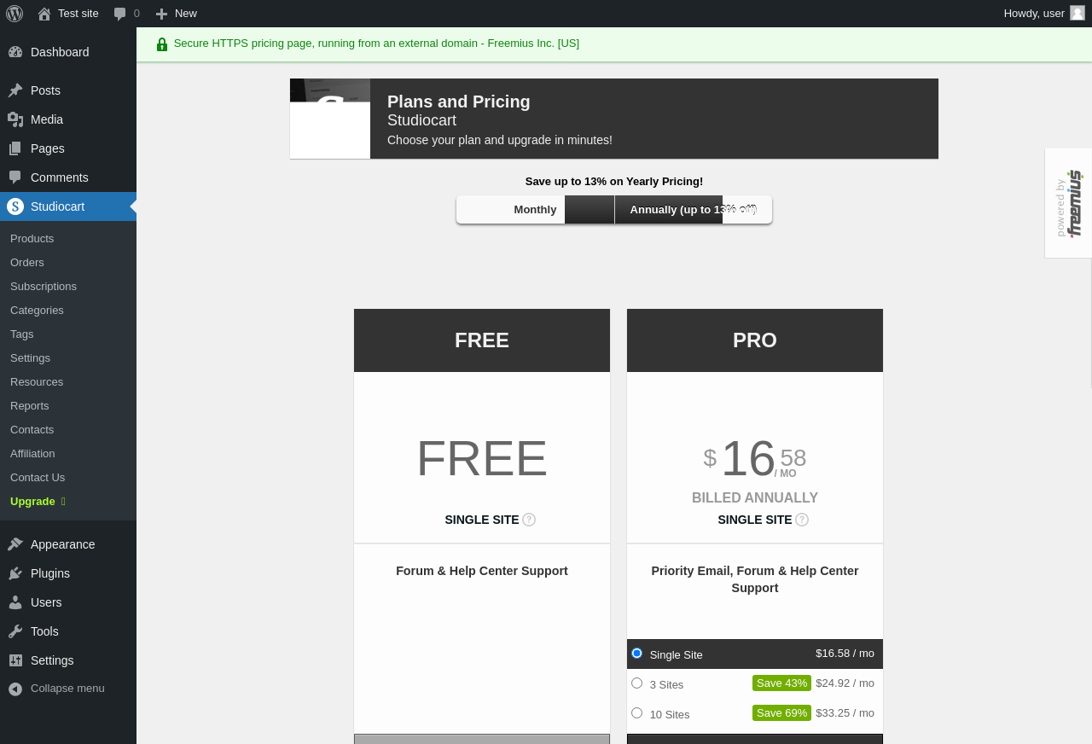Select the Single Site radio button
The width and height of the screenshot is (1092, 744).
(636, 654)
